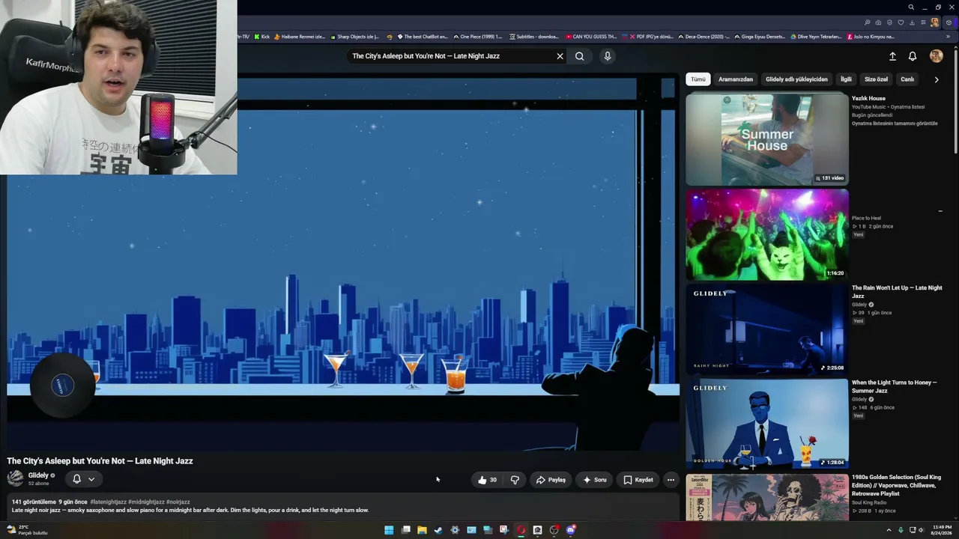This screenshot has width=959, height=539.
Task: Click the #latenightjazz hashtag
Action: 108,502
